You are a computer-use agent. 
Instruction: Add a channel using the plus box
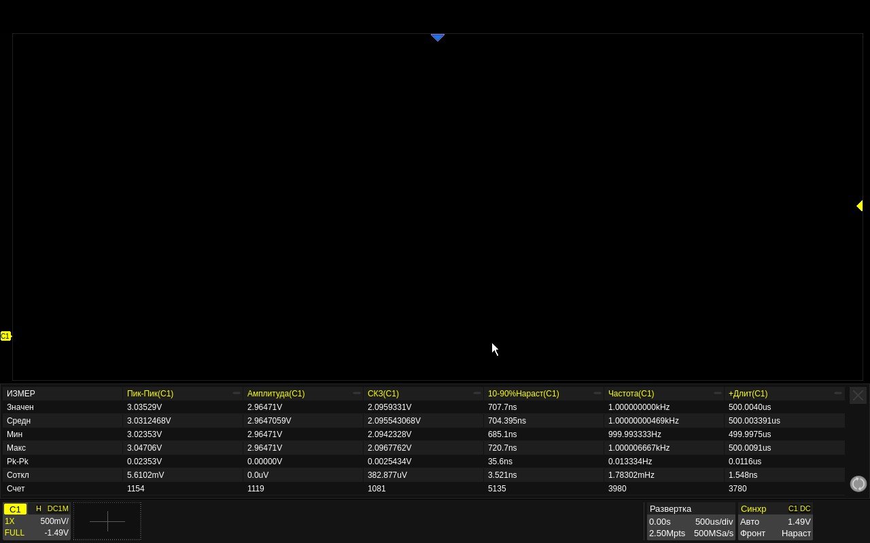tap(107, 521)
